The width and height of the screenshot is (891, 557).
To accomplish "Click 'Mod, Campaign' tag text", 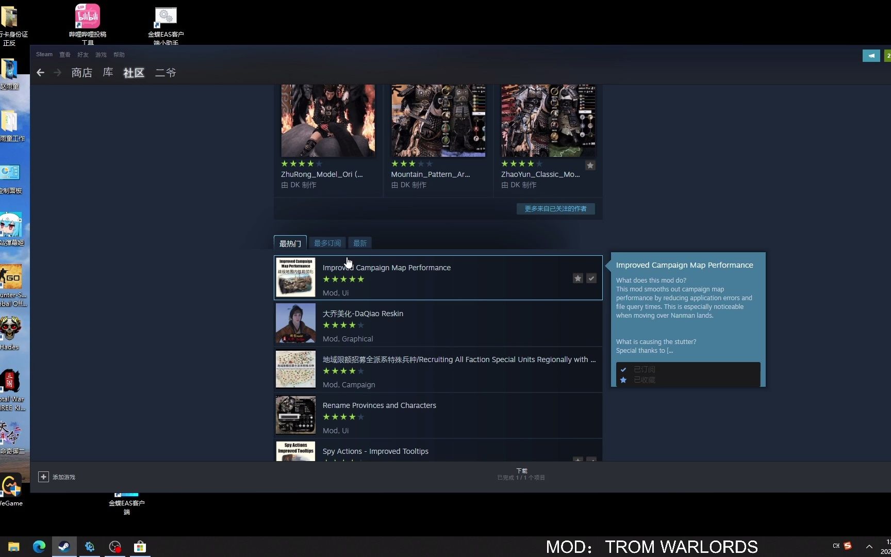I will tap(349, 385).
